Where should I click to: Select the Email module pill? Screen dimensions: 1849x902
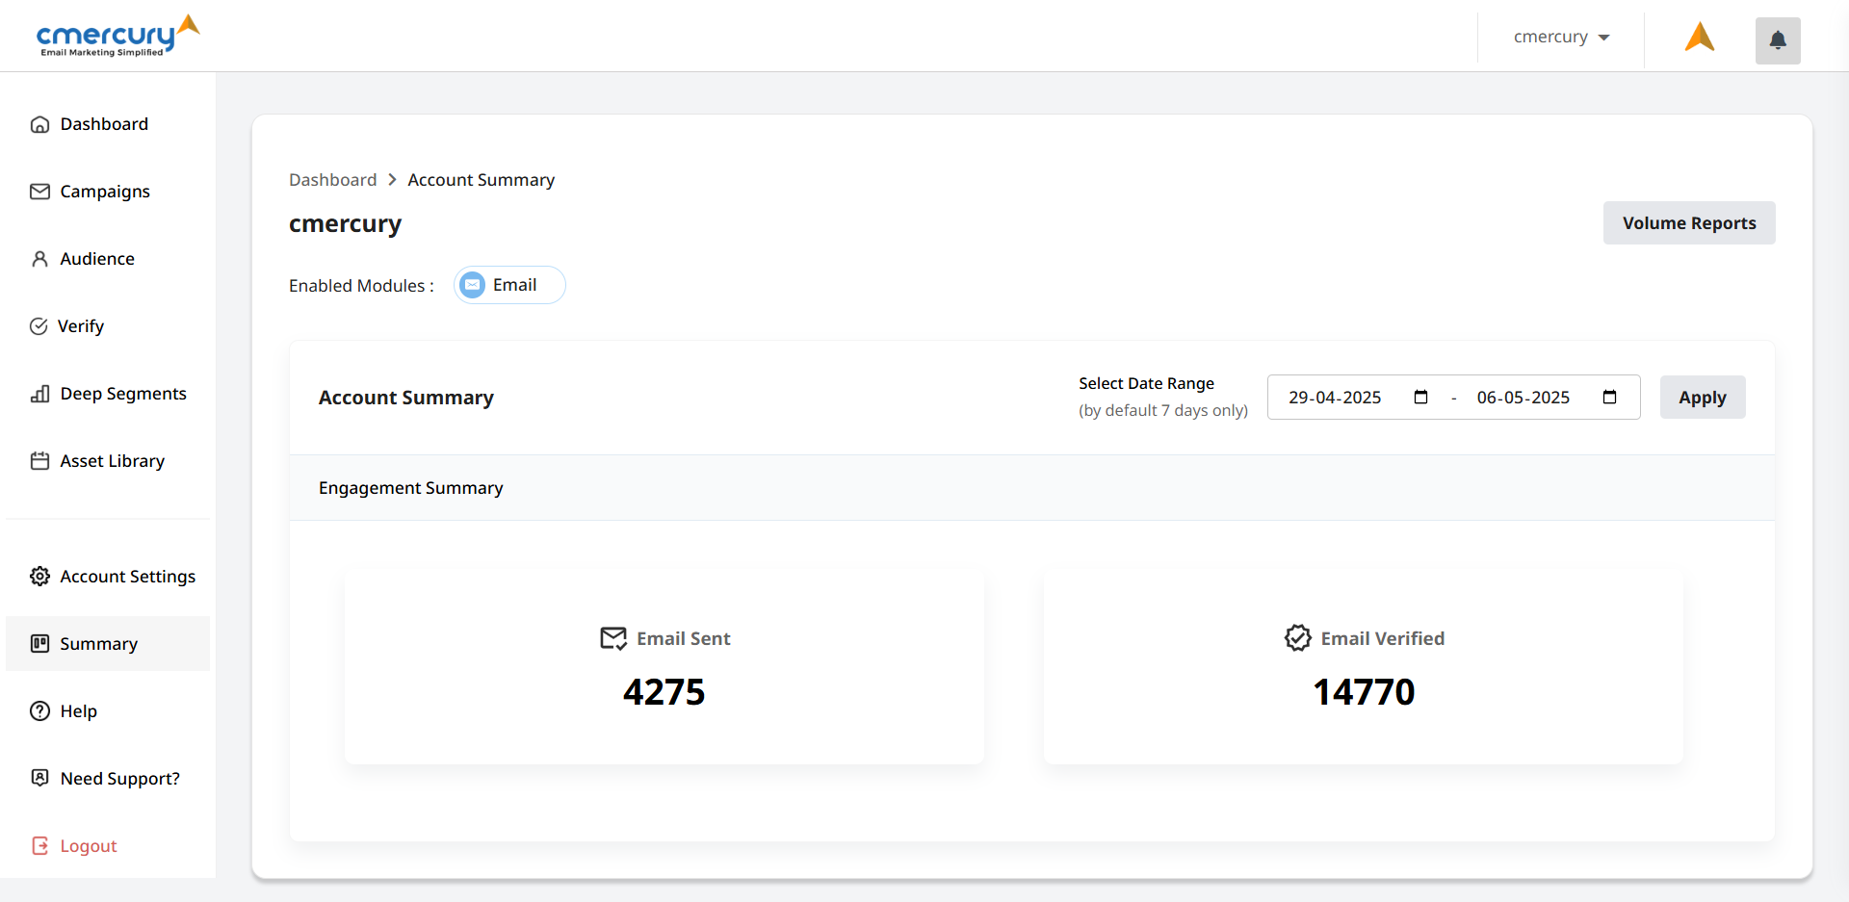508,284
